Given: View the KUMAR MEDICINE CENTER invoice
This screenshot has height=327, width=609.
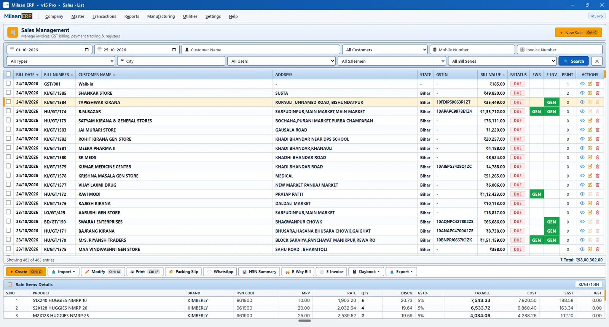Looking at the screenshot, I should pos(582,167).
